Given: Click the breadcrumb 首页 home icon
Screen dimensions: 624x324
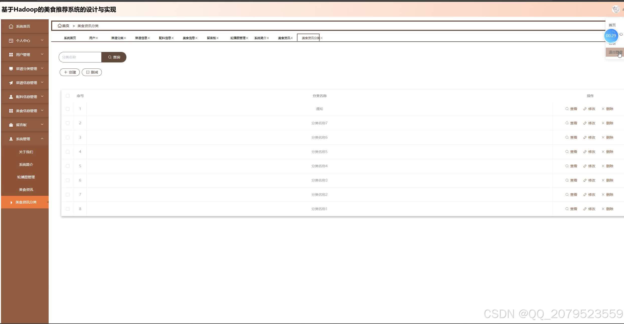Looking at the screenshot, I should 60,26.
